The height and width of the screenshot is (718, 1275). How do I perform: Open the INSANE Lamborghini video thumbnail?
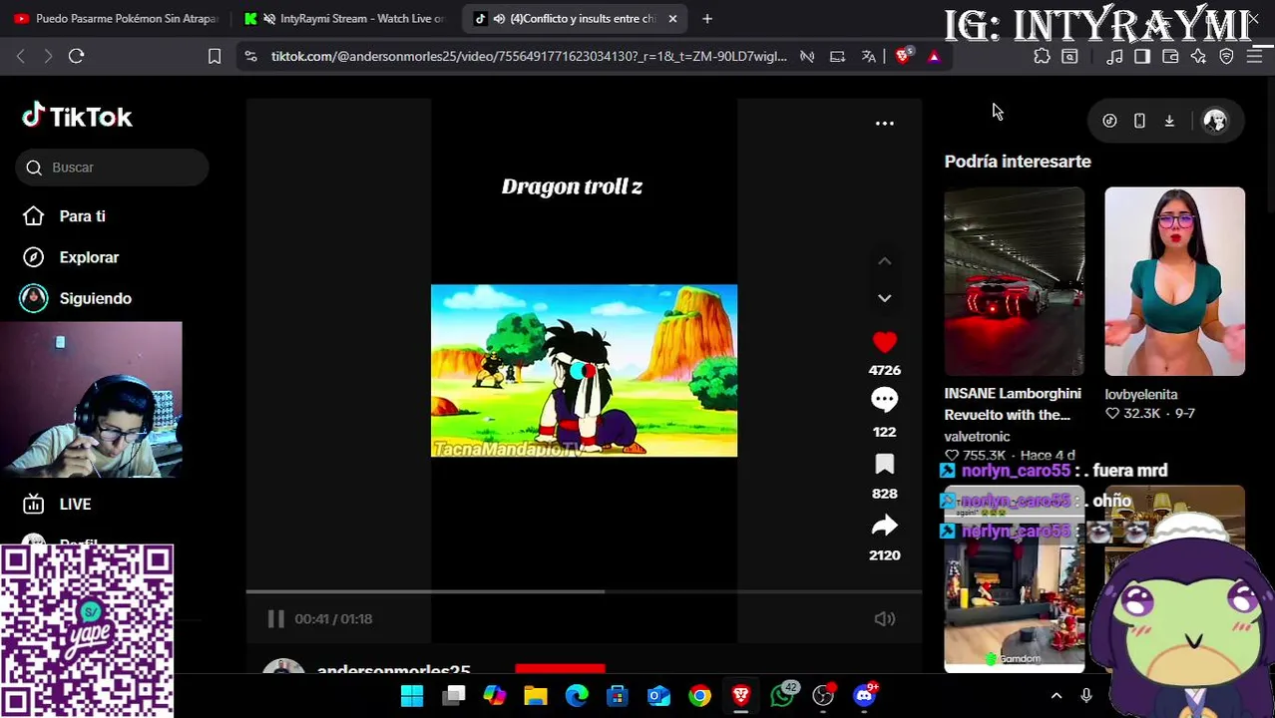point(1014,281)
